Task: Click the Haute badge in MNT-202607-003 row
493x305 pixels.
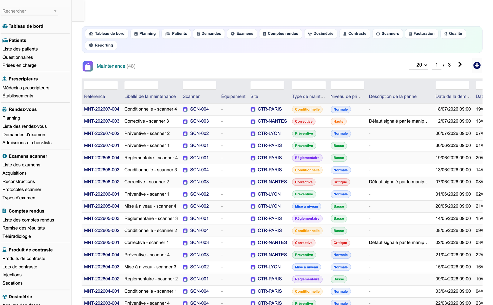Action: 338,121
